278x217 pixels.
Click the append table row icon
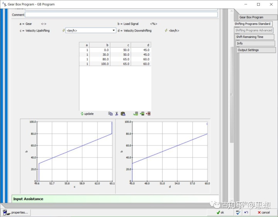click(136, 114)
